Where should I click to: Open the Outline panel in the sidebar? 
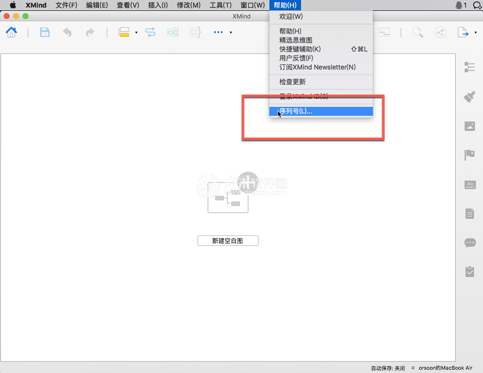[469, 67]
